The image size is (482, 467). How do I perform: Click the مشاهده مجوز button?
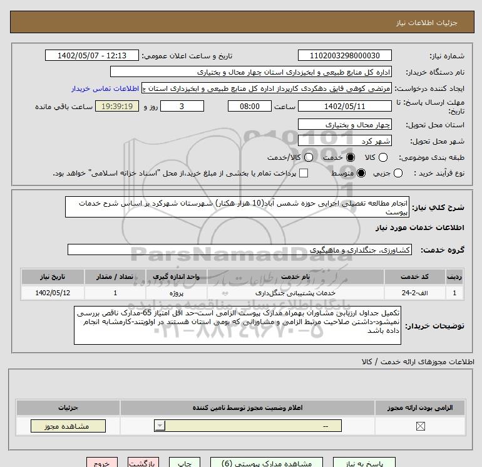(x=68, y=426)
